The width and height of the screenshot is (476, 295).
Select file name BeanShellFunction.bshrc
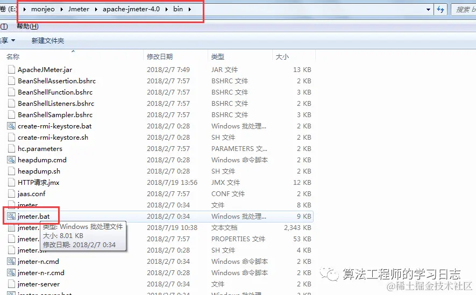[x=55, y=92]
